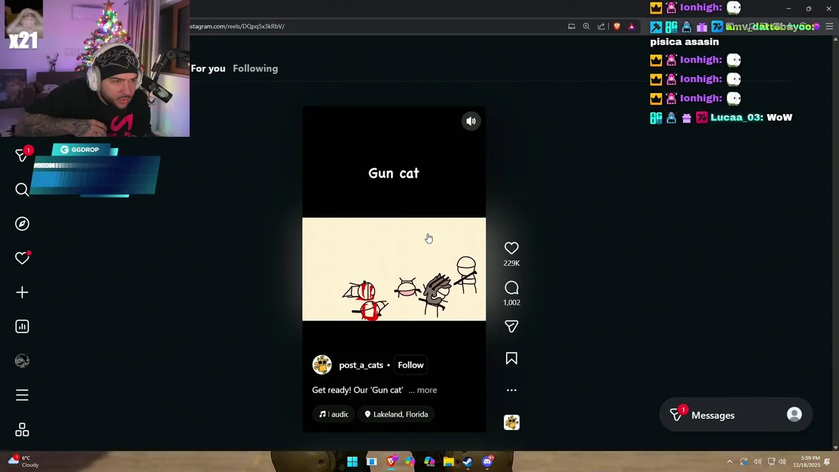839x472 pixels.
Task: Like the Gun cat reel
Action: click(511, 248)
